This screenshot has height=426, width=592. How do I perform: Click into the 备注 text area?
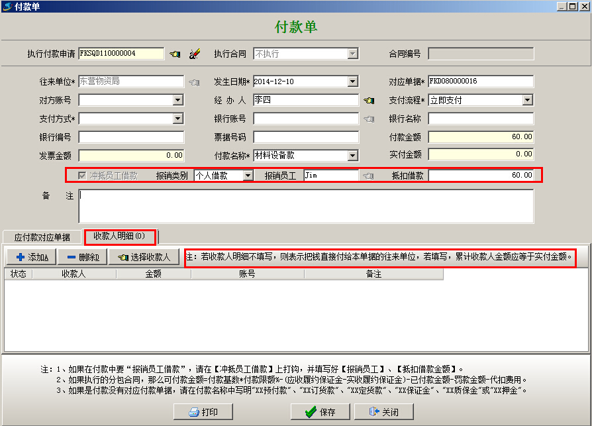[x=305, y=206]
